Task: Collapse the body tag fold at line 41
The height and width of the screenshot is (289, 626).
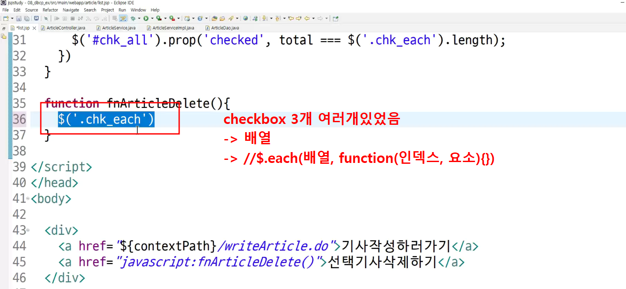Action: [x=28, y=199]
